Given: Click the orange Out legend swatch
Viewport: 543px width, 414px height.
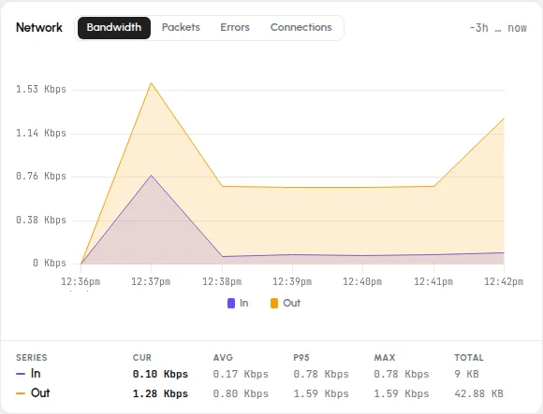Looking at the screenshot, I should [x=274, y=304].
